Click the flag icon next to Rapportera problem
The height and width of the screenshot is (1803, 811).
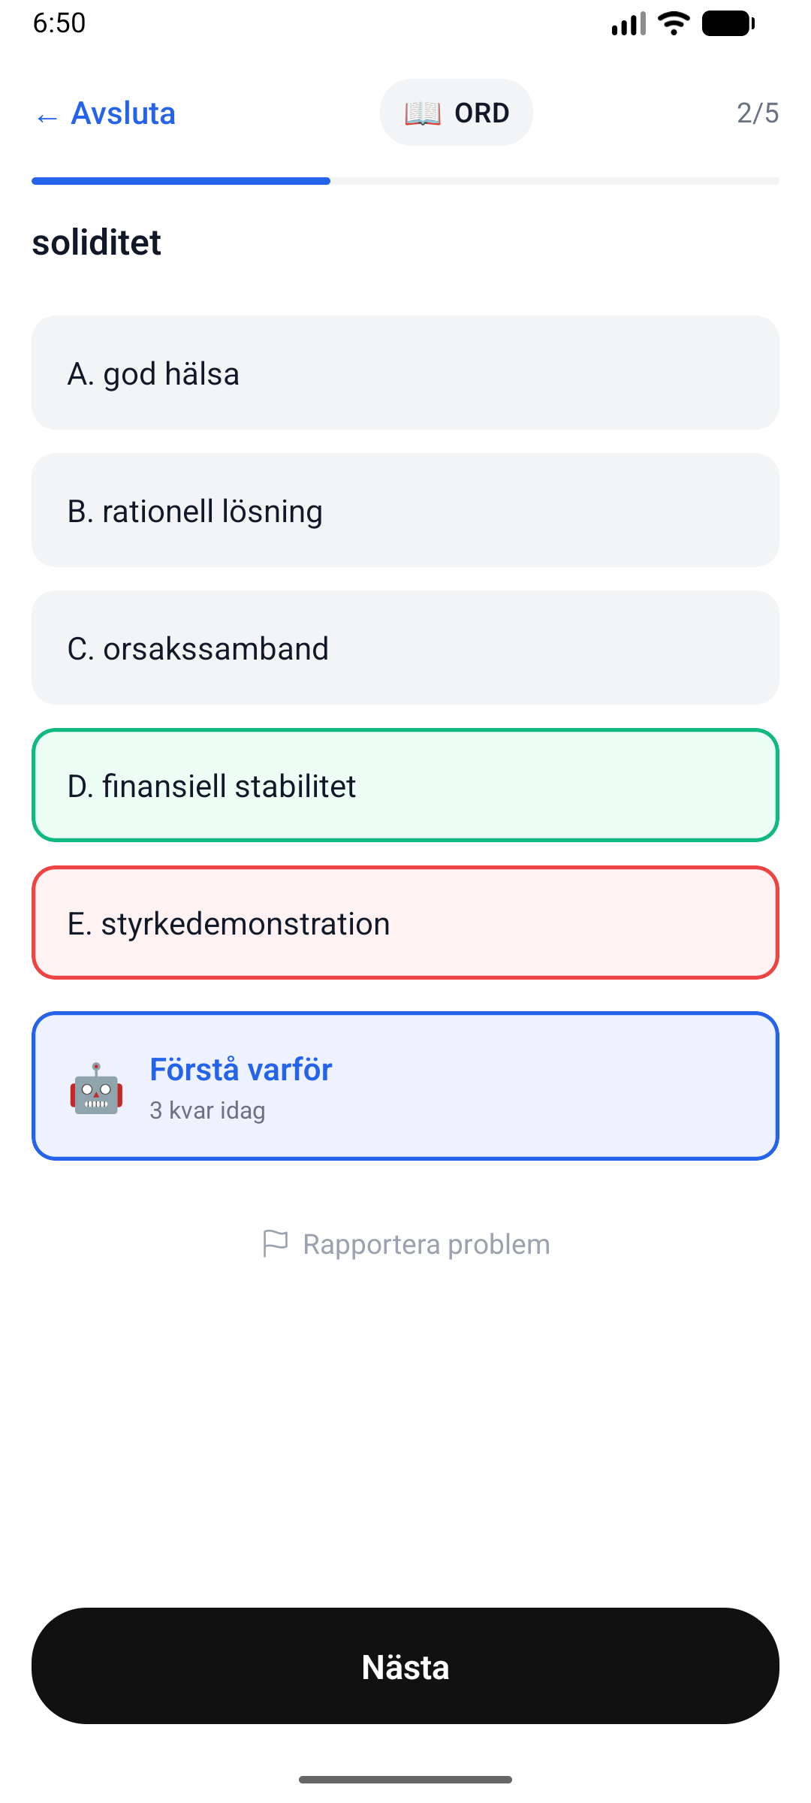pyautogui.click(x=276, y=1243)
